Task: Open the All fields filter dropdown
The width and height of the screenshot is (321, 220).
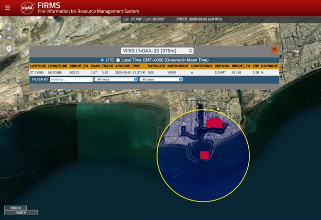Action: 116,79
